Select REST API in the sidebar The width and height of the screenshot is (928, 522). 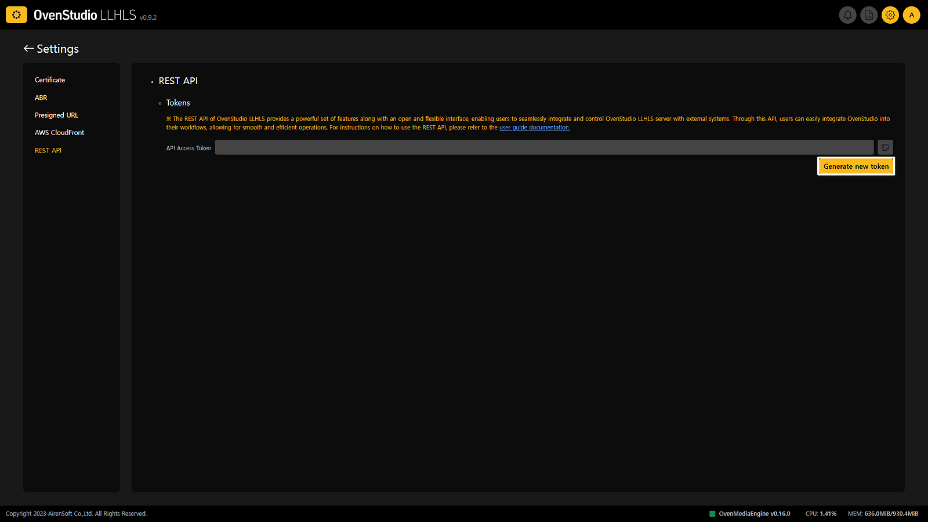(x=48, y=150)
